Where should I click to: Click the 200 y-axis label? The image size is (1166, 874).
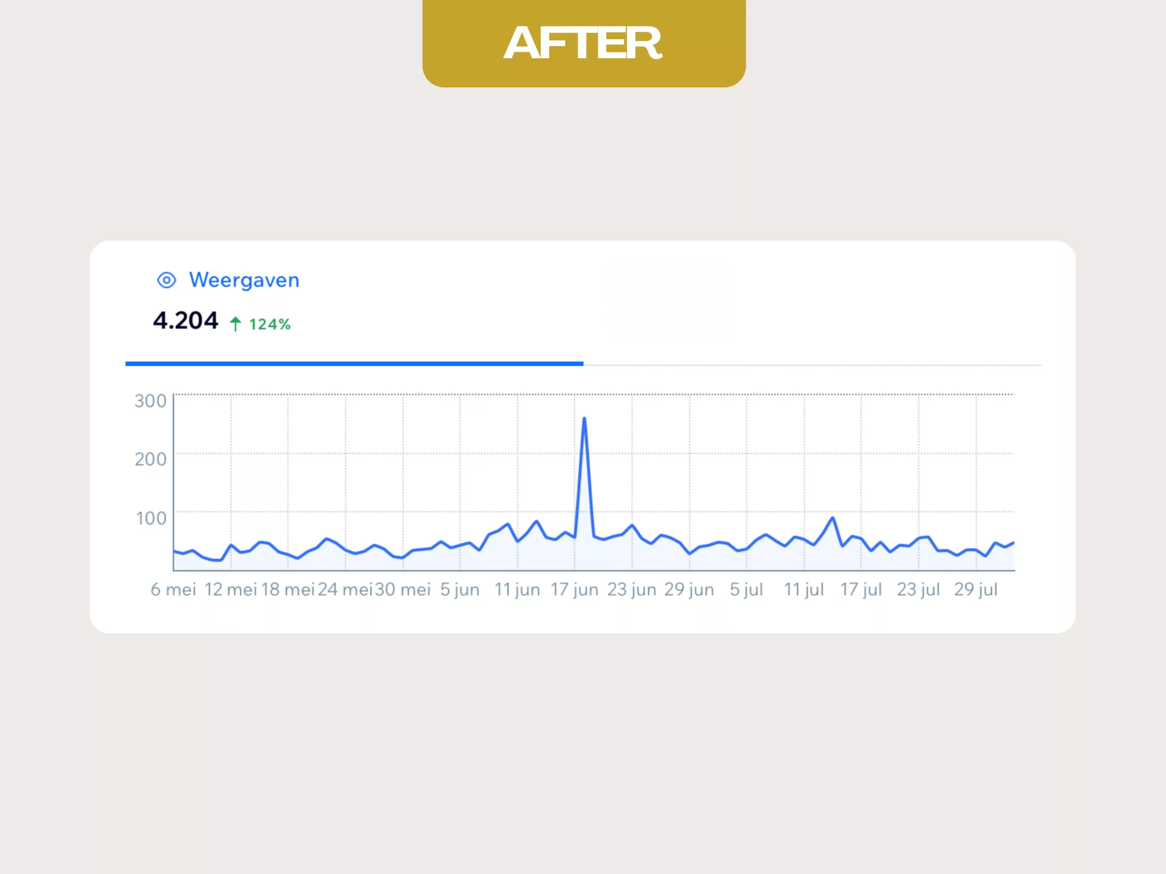(150, 459)
